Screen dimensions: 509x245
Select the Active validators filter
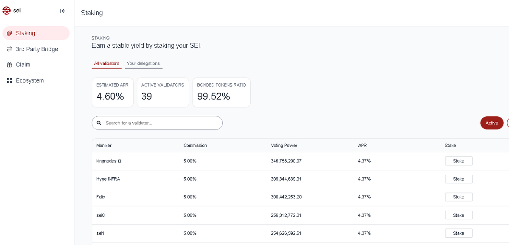[492, 123]
